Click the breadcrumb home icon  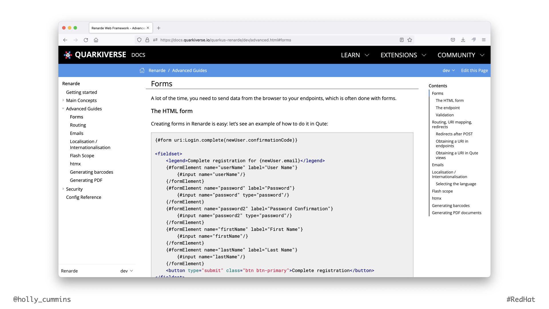coord(142,70)
